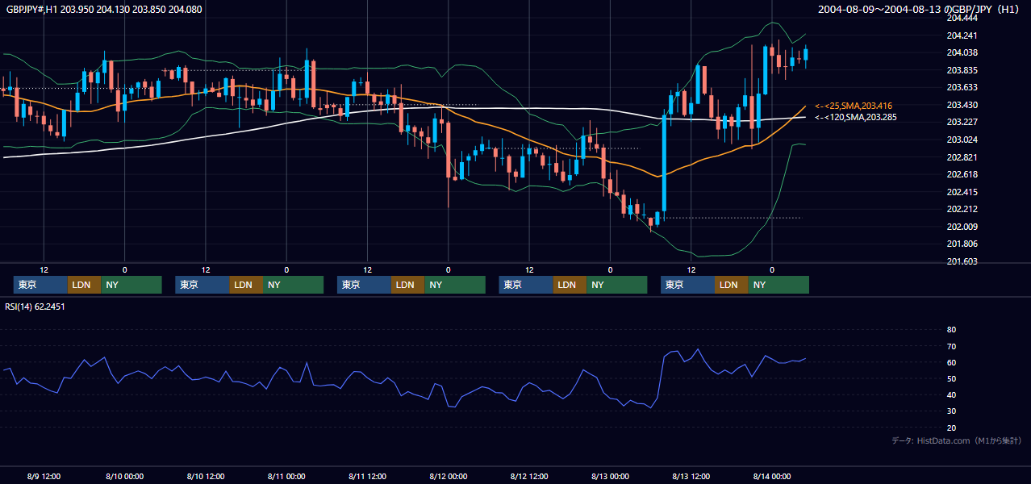This screenshot has width=1031, height=484.
Task: Click the 8/9 12:00 time axis label
Action: point(44,476)
